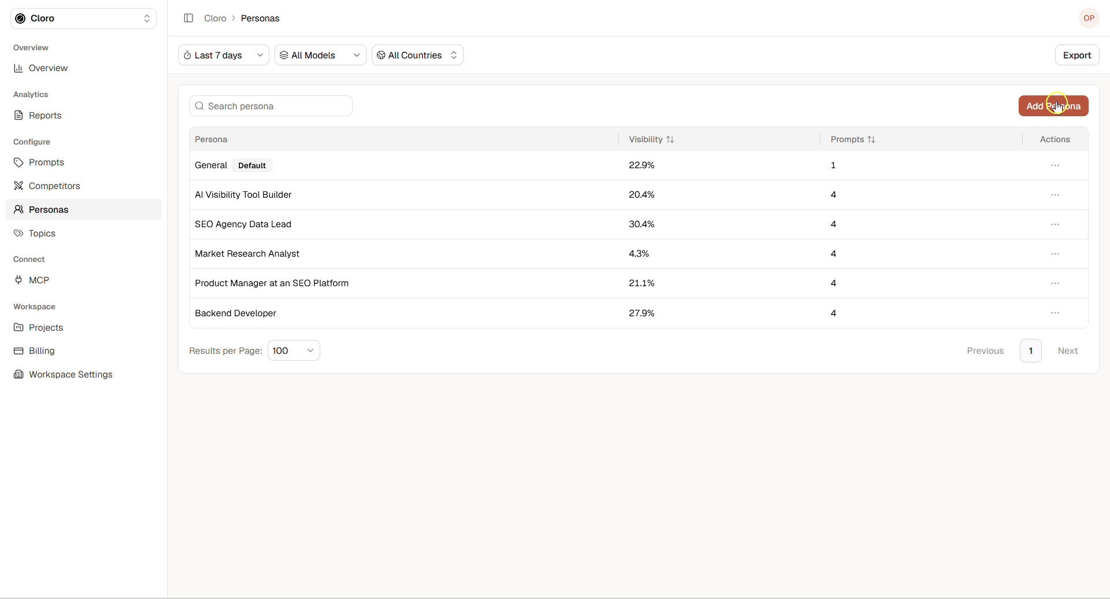Focus the Search persona field

point(271,106)
